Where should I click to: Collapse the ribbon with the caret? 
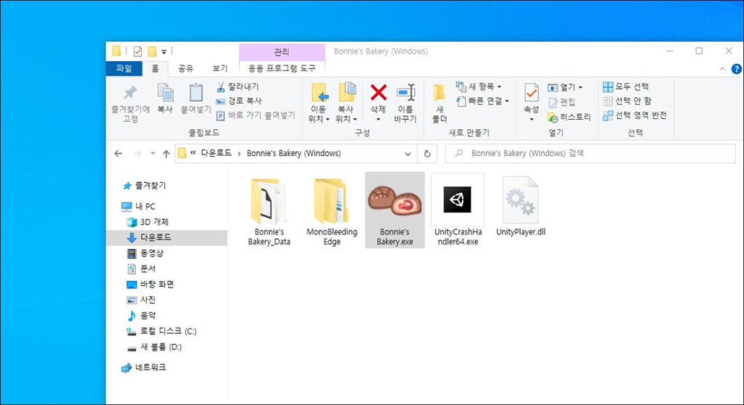click(x=722, y=69)
